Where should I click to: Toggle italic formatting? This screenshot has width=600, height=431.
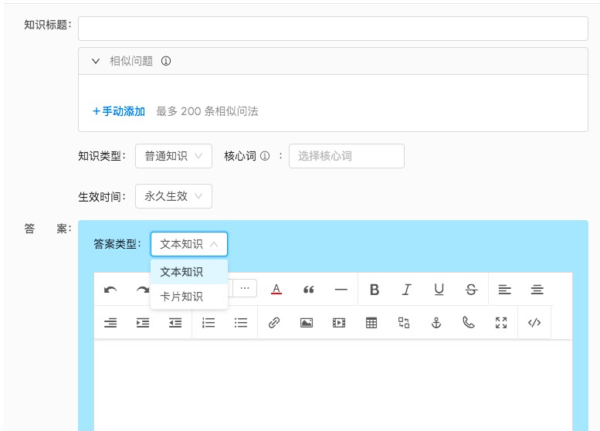coord(407,290)
